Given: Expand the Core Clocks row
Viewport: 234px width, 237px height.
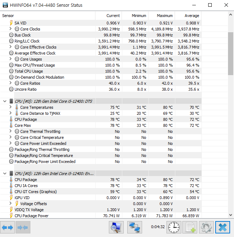Looking at the screenshot, I should coord(10,29).
